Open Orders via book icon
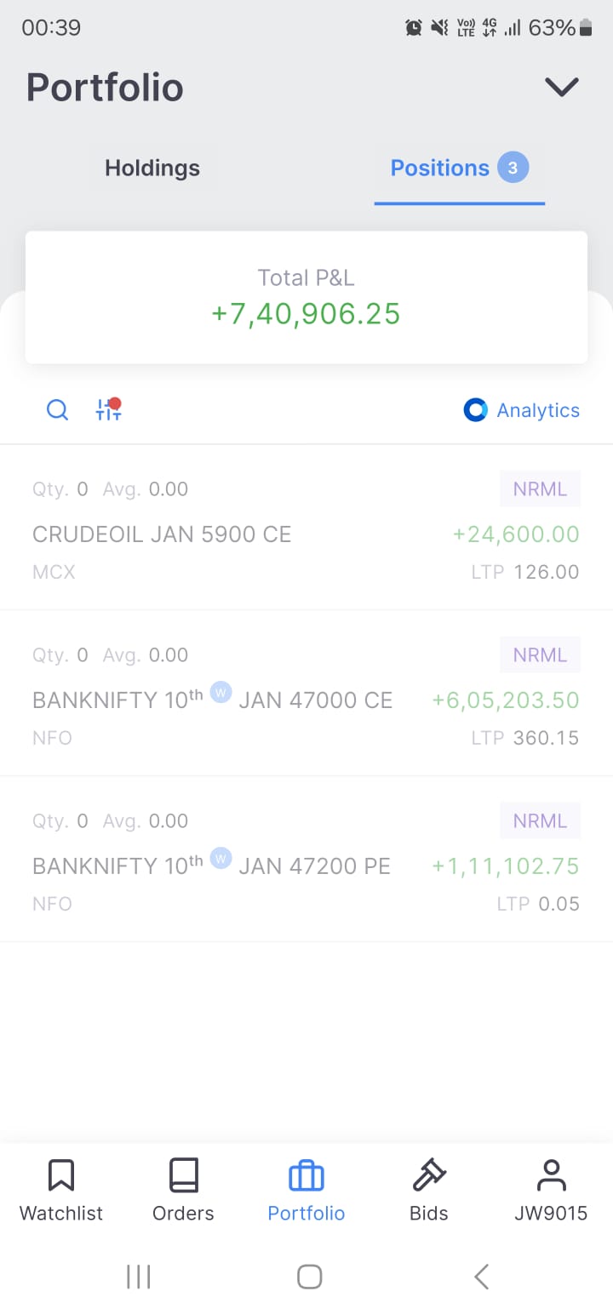This screenshot has height=1314, width=613. pyautogui.click(x=183, y=1176)
